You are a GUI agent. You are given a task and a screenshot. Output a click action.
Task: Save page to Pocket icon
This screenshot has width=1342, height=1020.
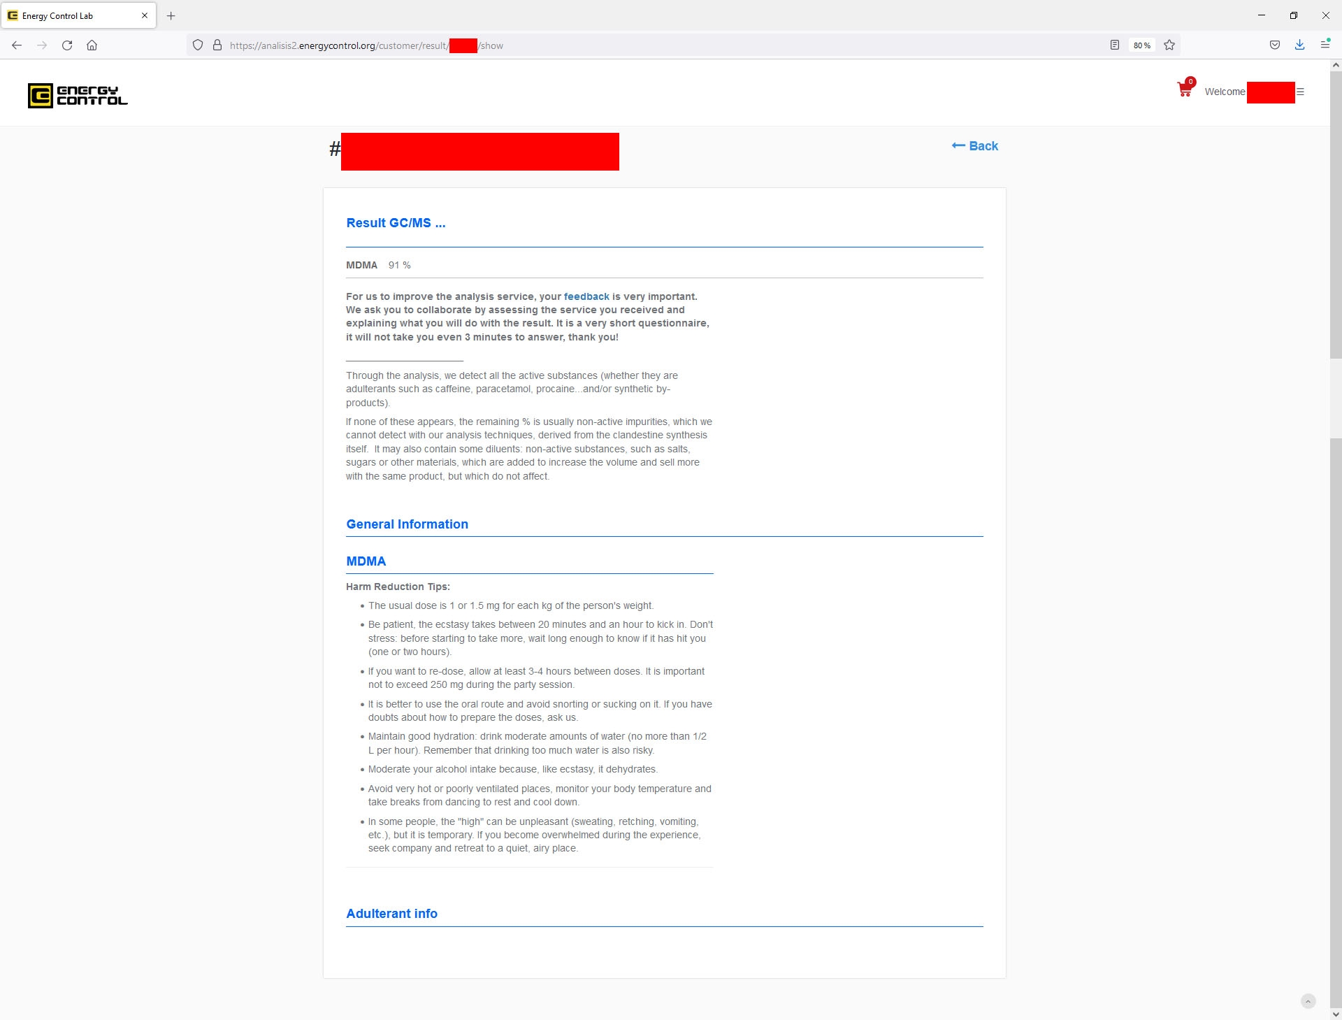click(x=1275, y=45)
